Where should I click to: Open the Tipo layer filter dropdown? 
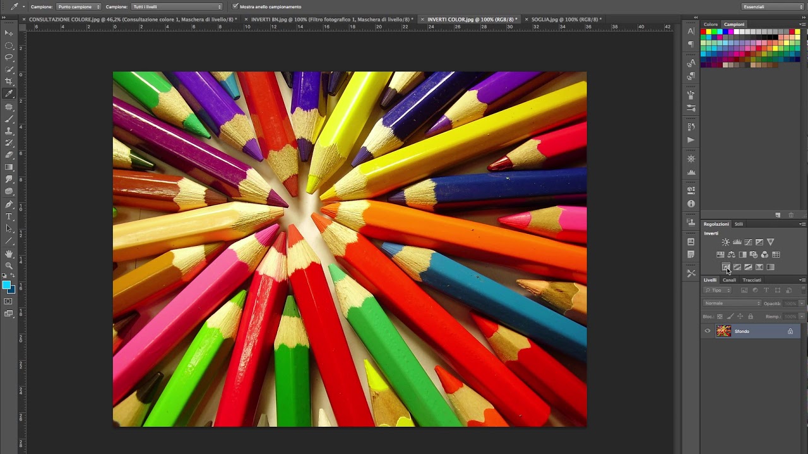(718, 290)
